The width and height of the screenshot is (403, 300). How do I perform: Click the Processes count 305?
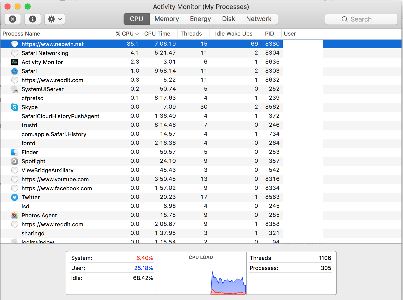click(326, 268)
